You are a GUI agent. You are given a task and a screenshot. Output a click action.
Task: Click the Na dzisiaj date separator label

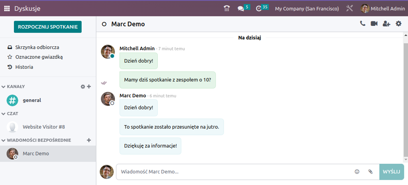coord(249,38)
